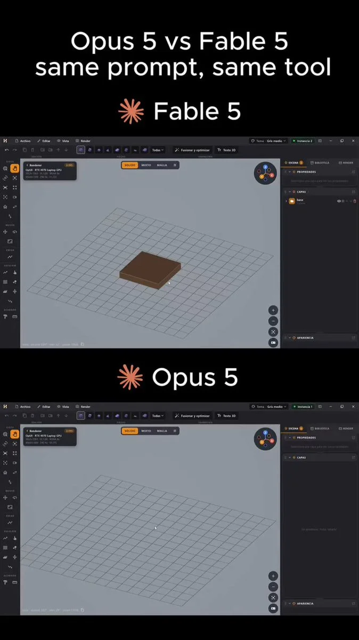Image resolution: width=359 pixels, height=640 pixels.
Task: Delete the base layer with red trash icon
Action: [355, 201]
